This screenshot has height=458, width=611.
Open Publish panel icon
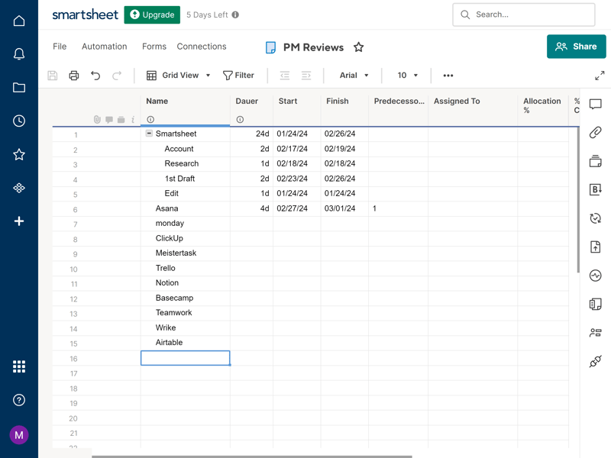pyautogui.click(x=596, y=247)
